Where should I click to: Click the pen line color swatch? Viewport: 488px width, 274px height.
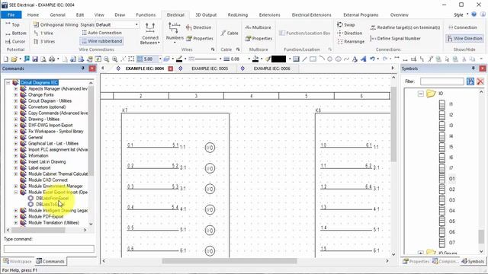(x=179, y=59)
